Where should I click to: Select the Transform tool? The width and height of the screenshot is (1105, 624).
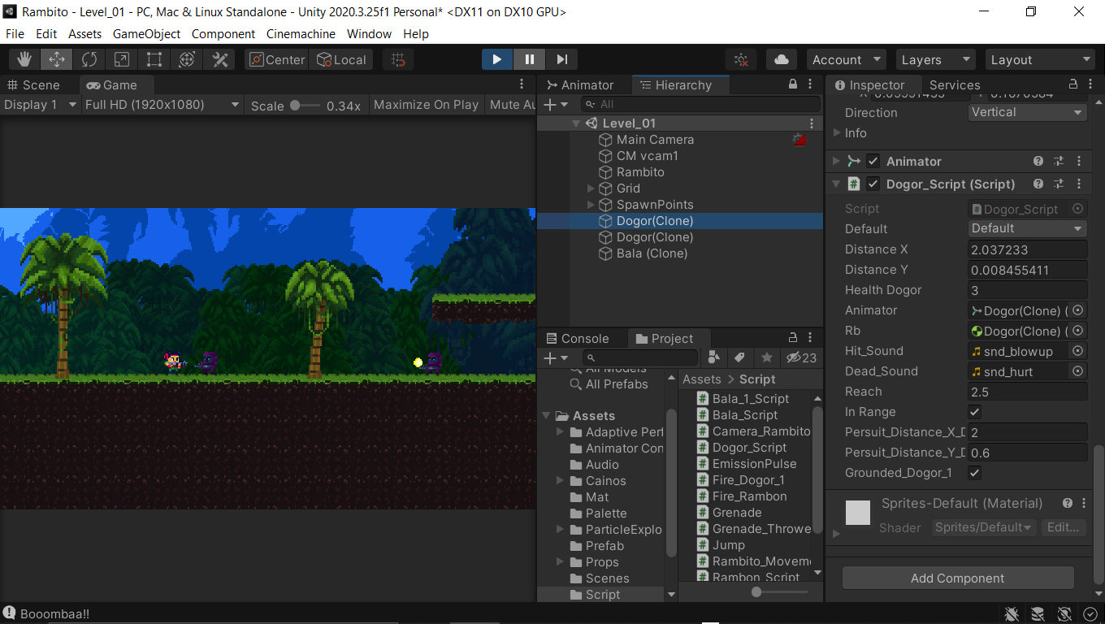187,59
